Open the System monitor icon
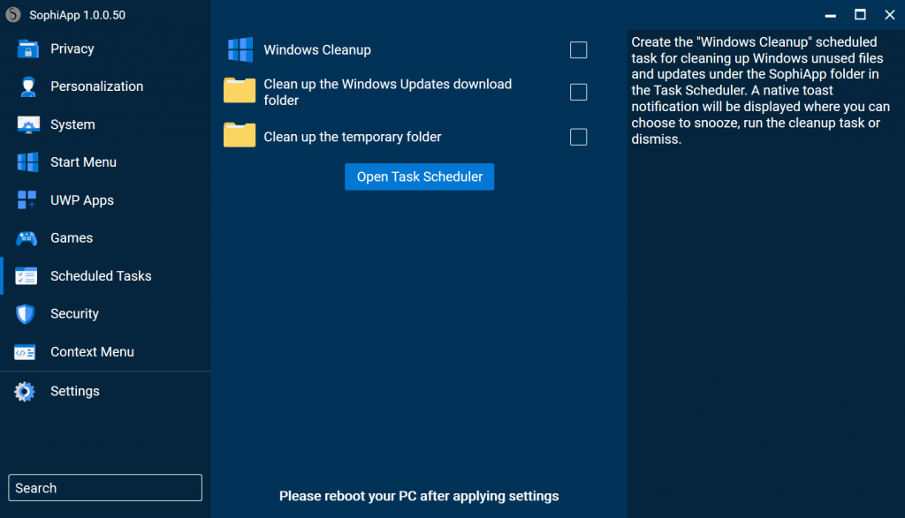 click(x=26, y=124)
